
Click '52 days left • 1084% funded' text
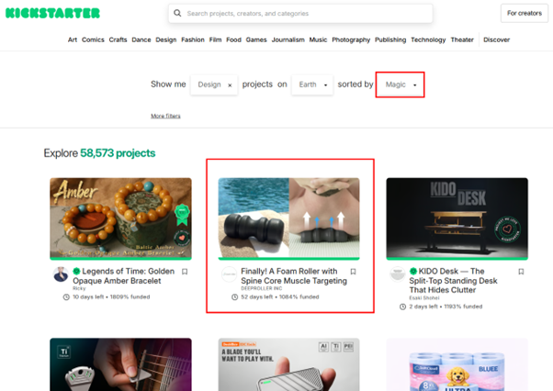(279, 297)
